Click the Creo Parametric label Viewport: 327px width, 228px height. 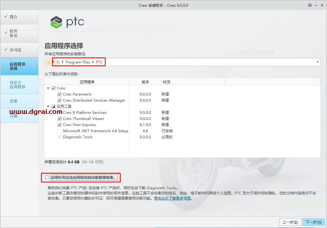pos(77,94)
